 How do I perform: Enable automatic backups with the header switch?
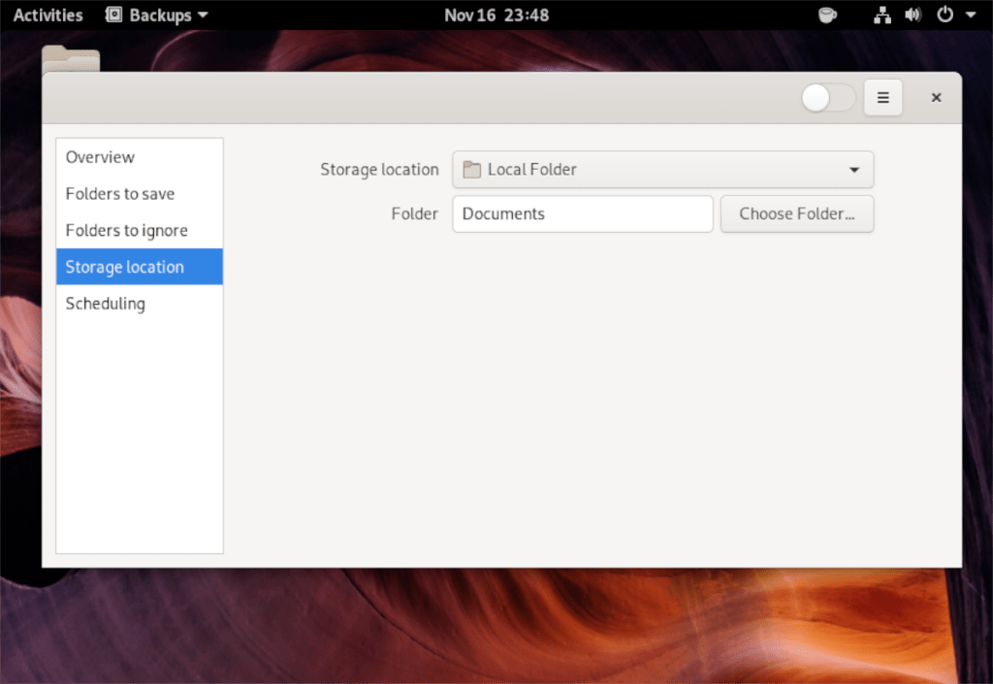[x=827, y=97]
